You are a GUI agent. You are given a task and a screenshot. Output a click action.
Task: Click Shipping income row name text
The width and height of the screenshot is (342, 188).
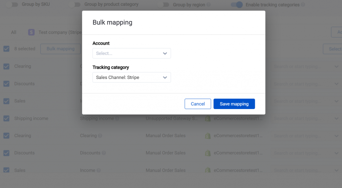click(31, 118)
